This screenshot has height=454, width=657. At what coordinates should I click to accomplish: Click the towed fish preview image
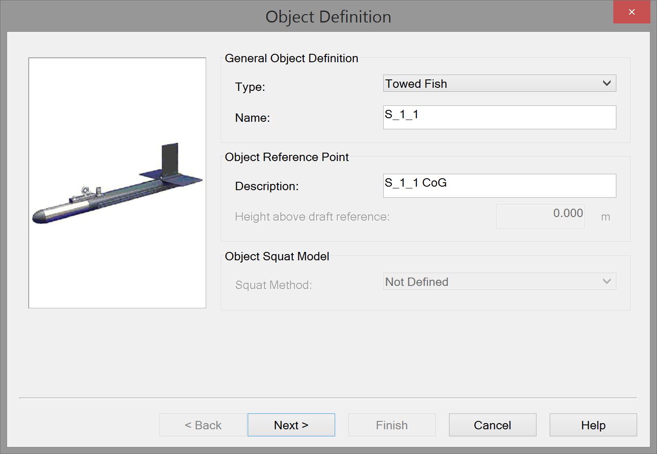(x=117, y=183)
